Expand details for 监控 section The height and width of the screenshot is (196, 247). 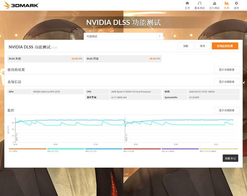point(227,110)
